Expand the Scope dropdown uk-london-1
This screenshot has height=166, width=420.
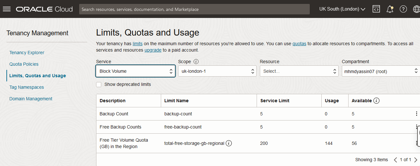(x=217, y=71)
